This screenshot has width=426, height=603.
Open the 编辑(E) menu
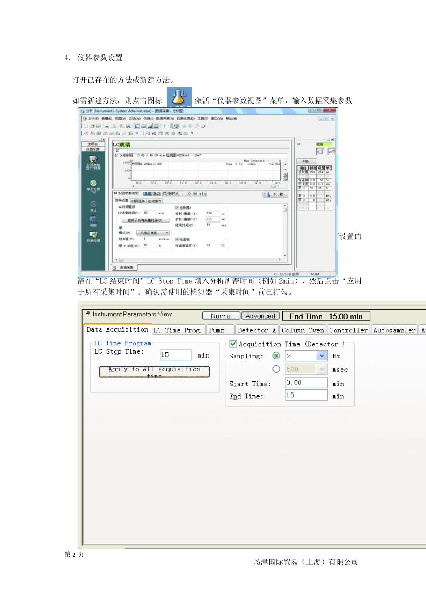point(107,119)
